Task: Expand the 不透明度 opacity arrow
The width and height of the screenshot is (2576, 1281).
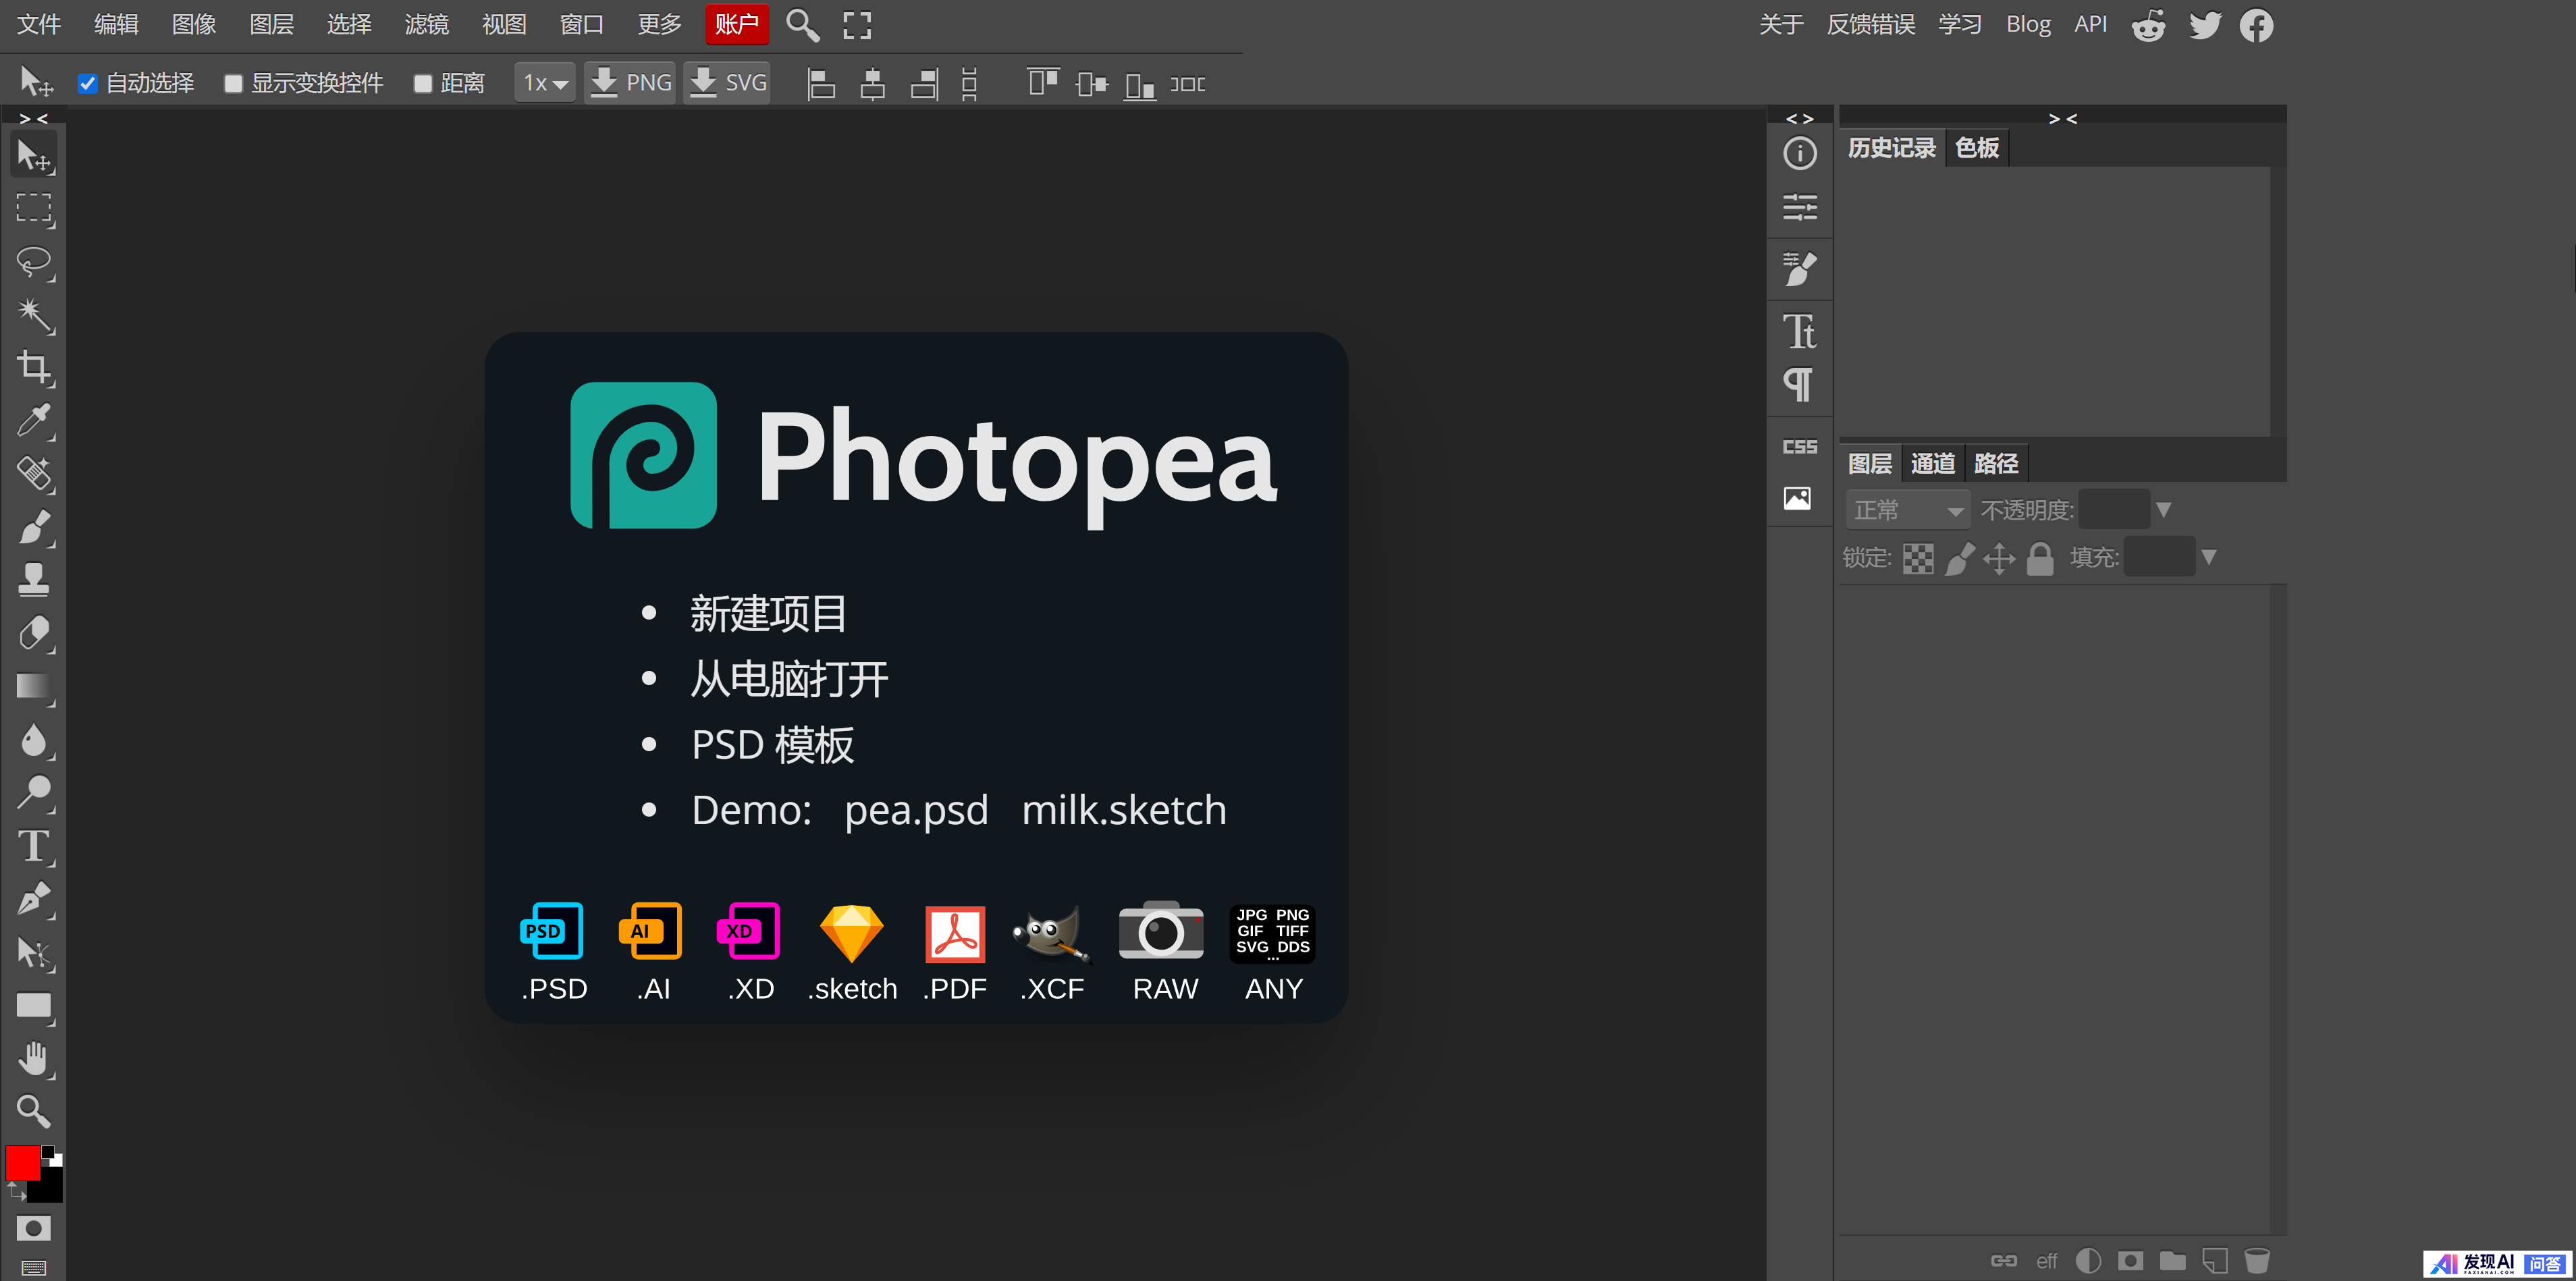Action: tap(2163, 510)
